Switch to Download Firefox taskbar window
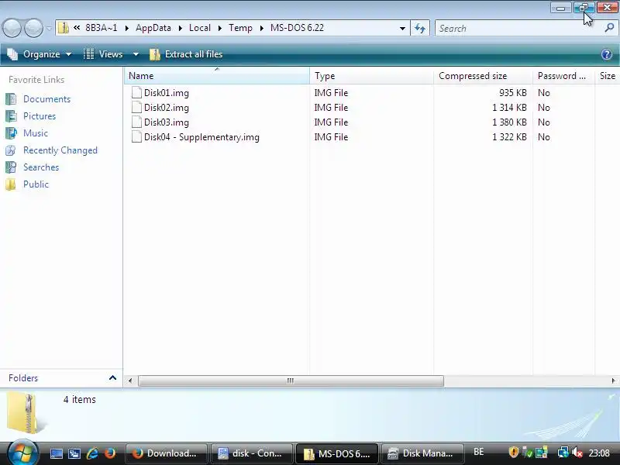This screenshot has width=620, height=465. pyautogui.click(x=166, y=453)
